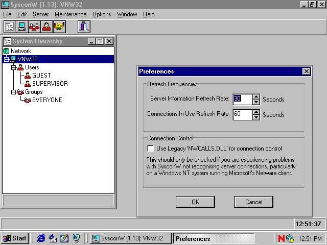Click the server computer toolbar icon
The image size is (327, 245).
(x=22, y=27)
